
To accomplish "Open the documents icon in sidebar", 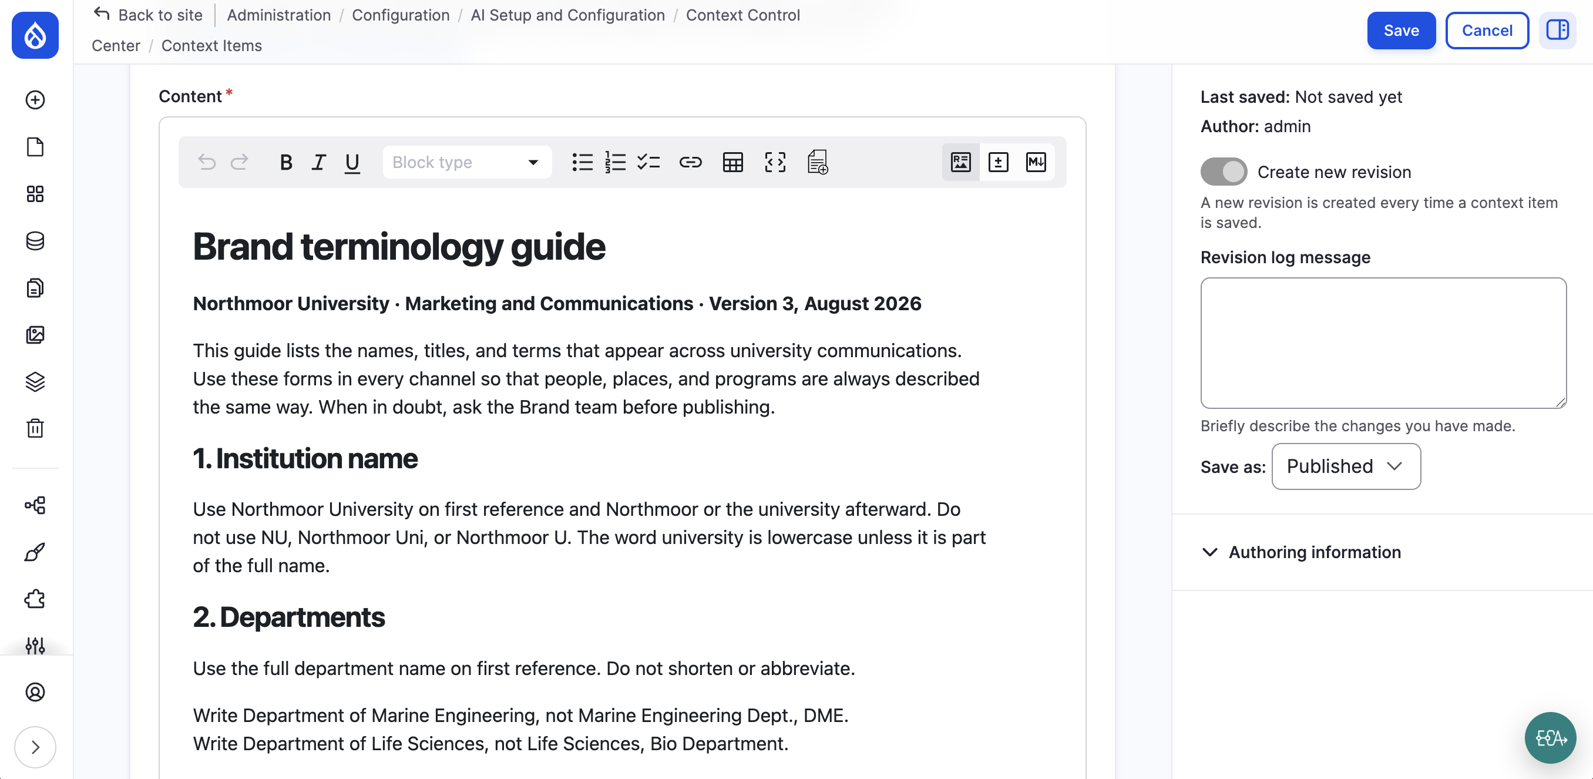I will (x=35, y=287).
